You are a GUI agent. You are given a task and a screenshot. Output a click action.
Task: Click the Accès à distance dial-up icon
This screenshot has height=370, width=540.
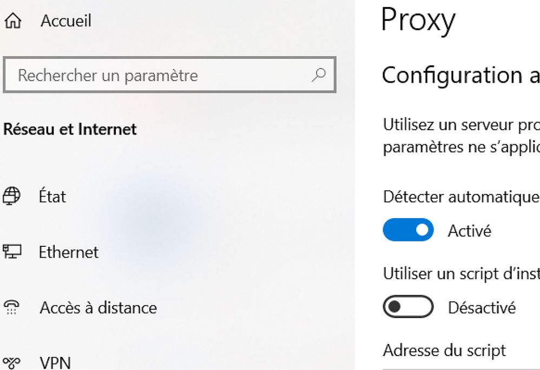tap(11, 308)
